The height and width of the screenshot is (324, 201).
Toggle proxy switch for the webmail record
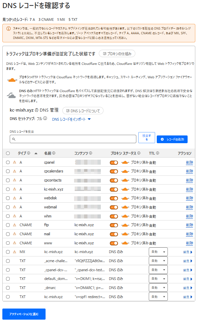tap(114, 207)
